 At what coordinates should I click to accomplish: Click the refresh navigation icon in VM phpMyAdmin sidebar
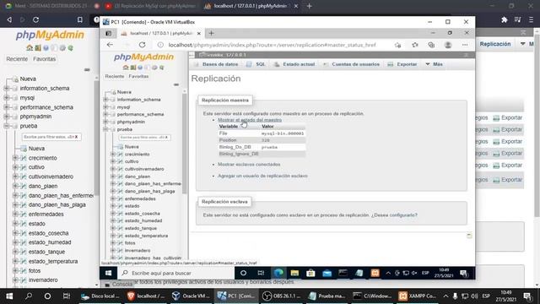tap(161, 68)
